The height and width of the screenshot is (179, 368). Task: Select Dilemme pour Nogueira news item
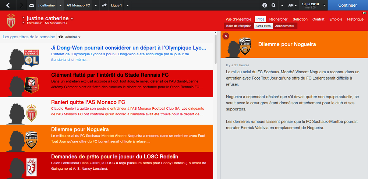[107, 138]
